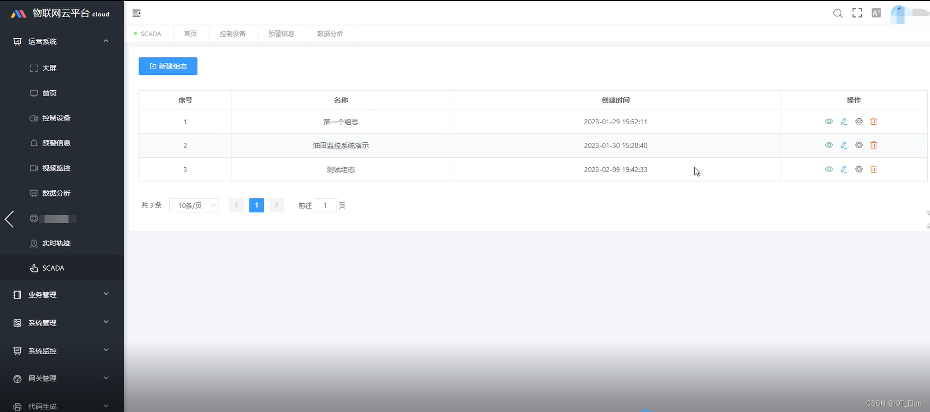This screenshot has height=412, width=930.
Task: Open the 10条/页 page size dropdown
Action: click(194, 205)
